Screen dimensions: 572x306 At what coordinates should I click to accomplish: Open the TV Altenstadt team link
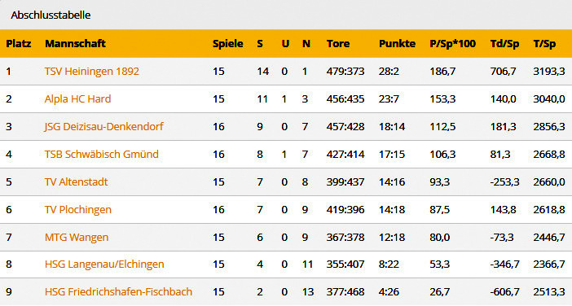(76, 181)
